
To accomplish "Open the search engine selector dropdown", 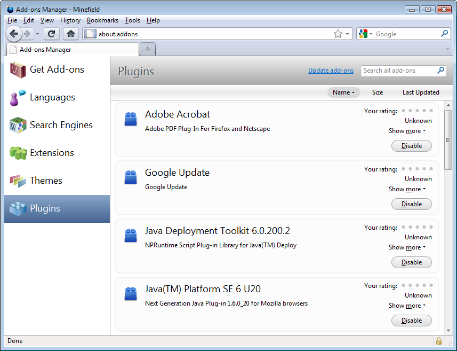I will (371, 34).
